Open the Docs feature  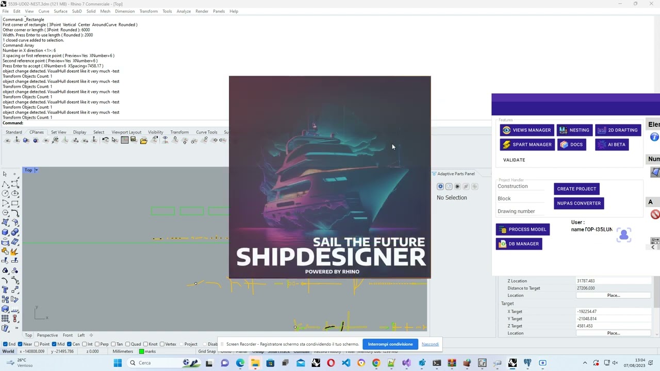point(571,145)
